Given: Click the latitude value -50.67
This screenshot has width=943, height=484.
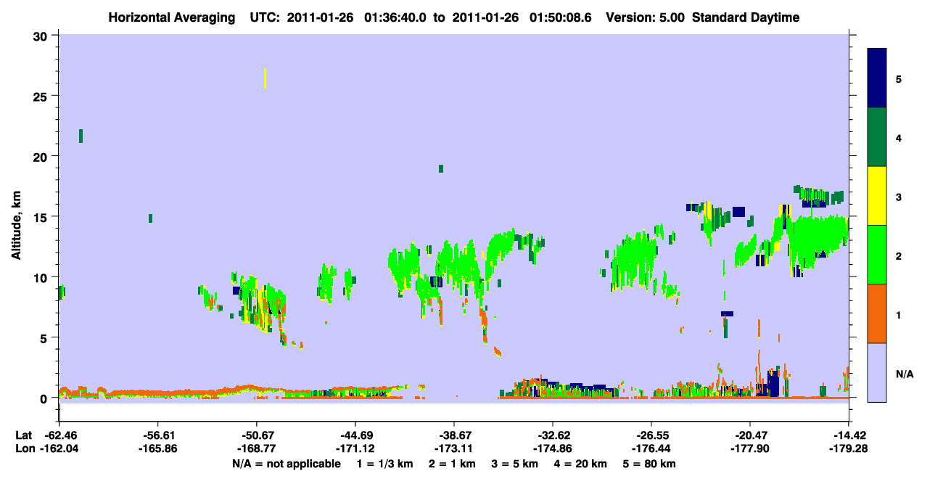Looking at the screenshot, I should pos(257,435).
